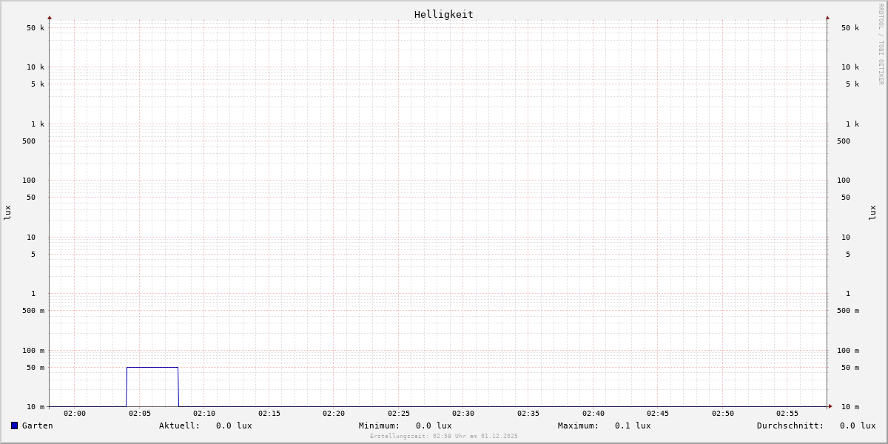This screenshot has height=444, width=888.
Task: Click the red arrow atop right y-axis
Action: tap(827, 17)
